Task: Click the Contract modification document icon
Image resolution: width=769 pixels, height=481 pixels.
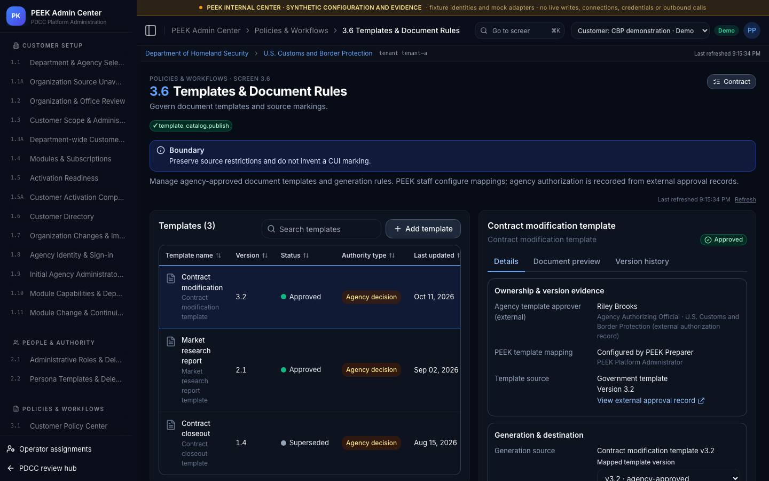Action: coord(171,278)
